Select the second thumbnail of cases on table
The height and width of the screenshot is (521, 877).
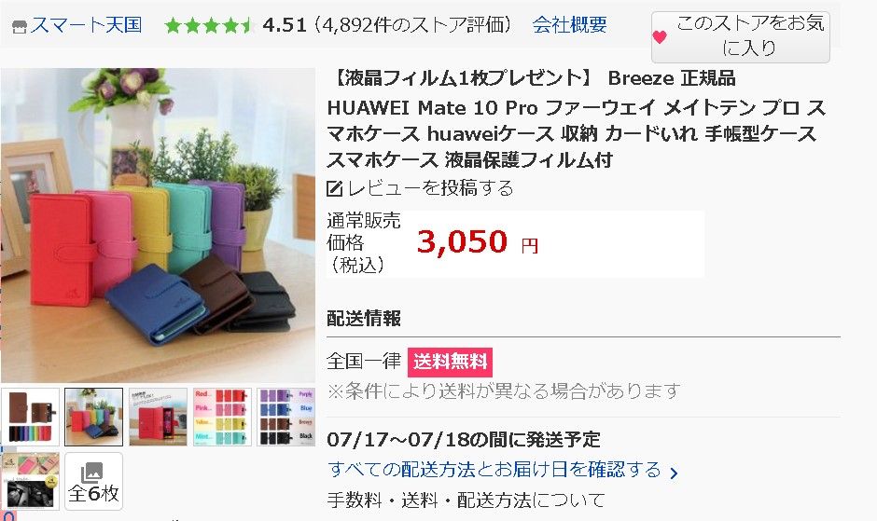click(x=94, y=417)
